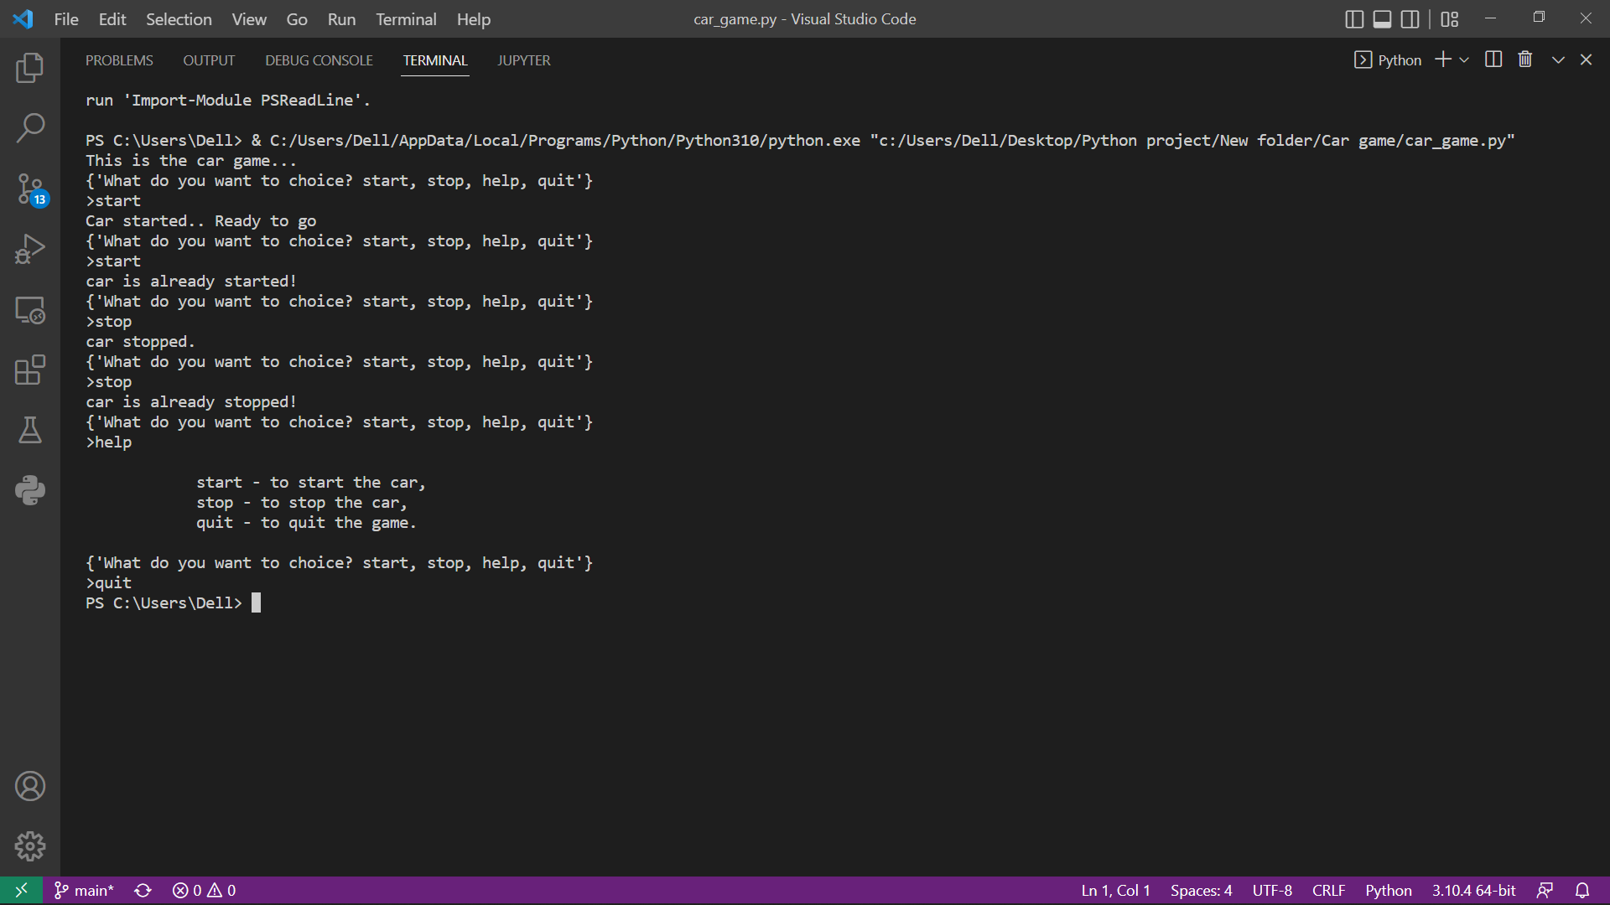Collapse panel using the chevron down
The image size is (1610, 905).
[1558, 59]
